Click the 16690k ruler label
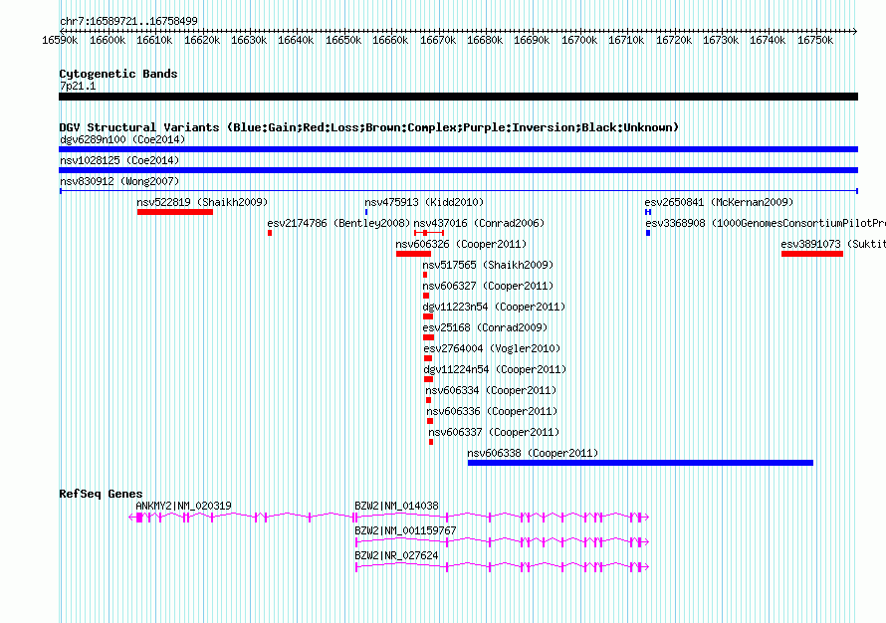Viewport: 886px width, 623px height. tap(532, 40)
